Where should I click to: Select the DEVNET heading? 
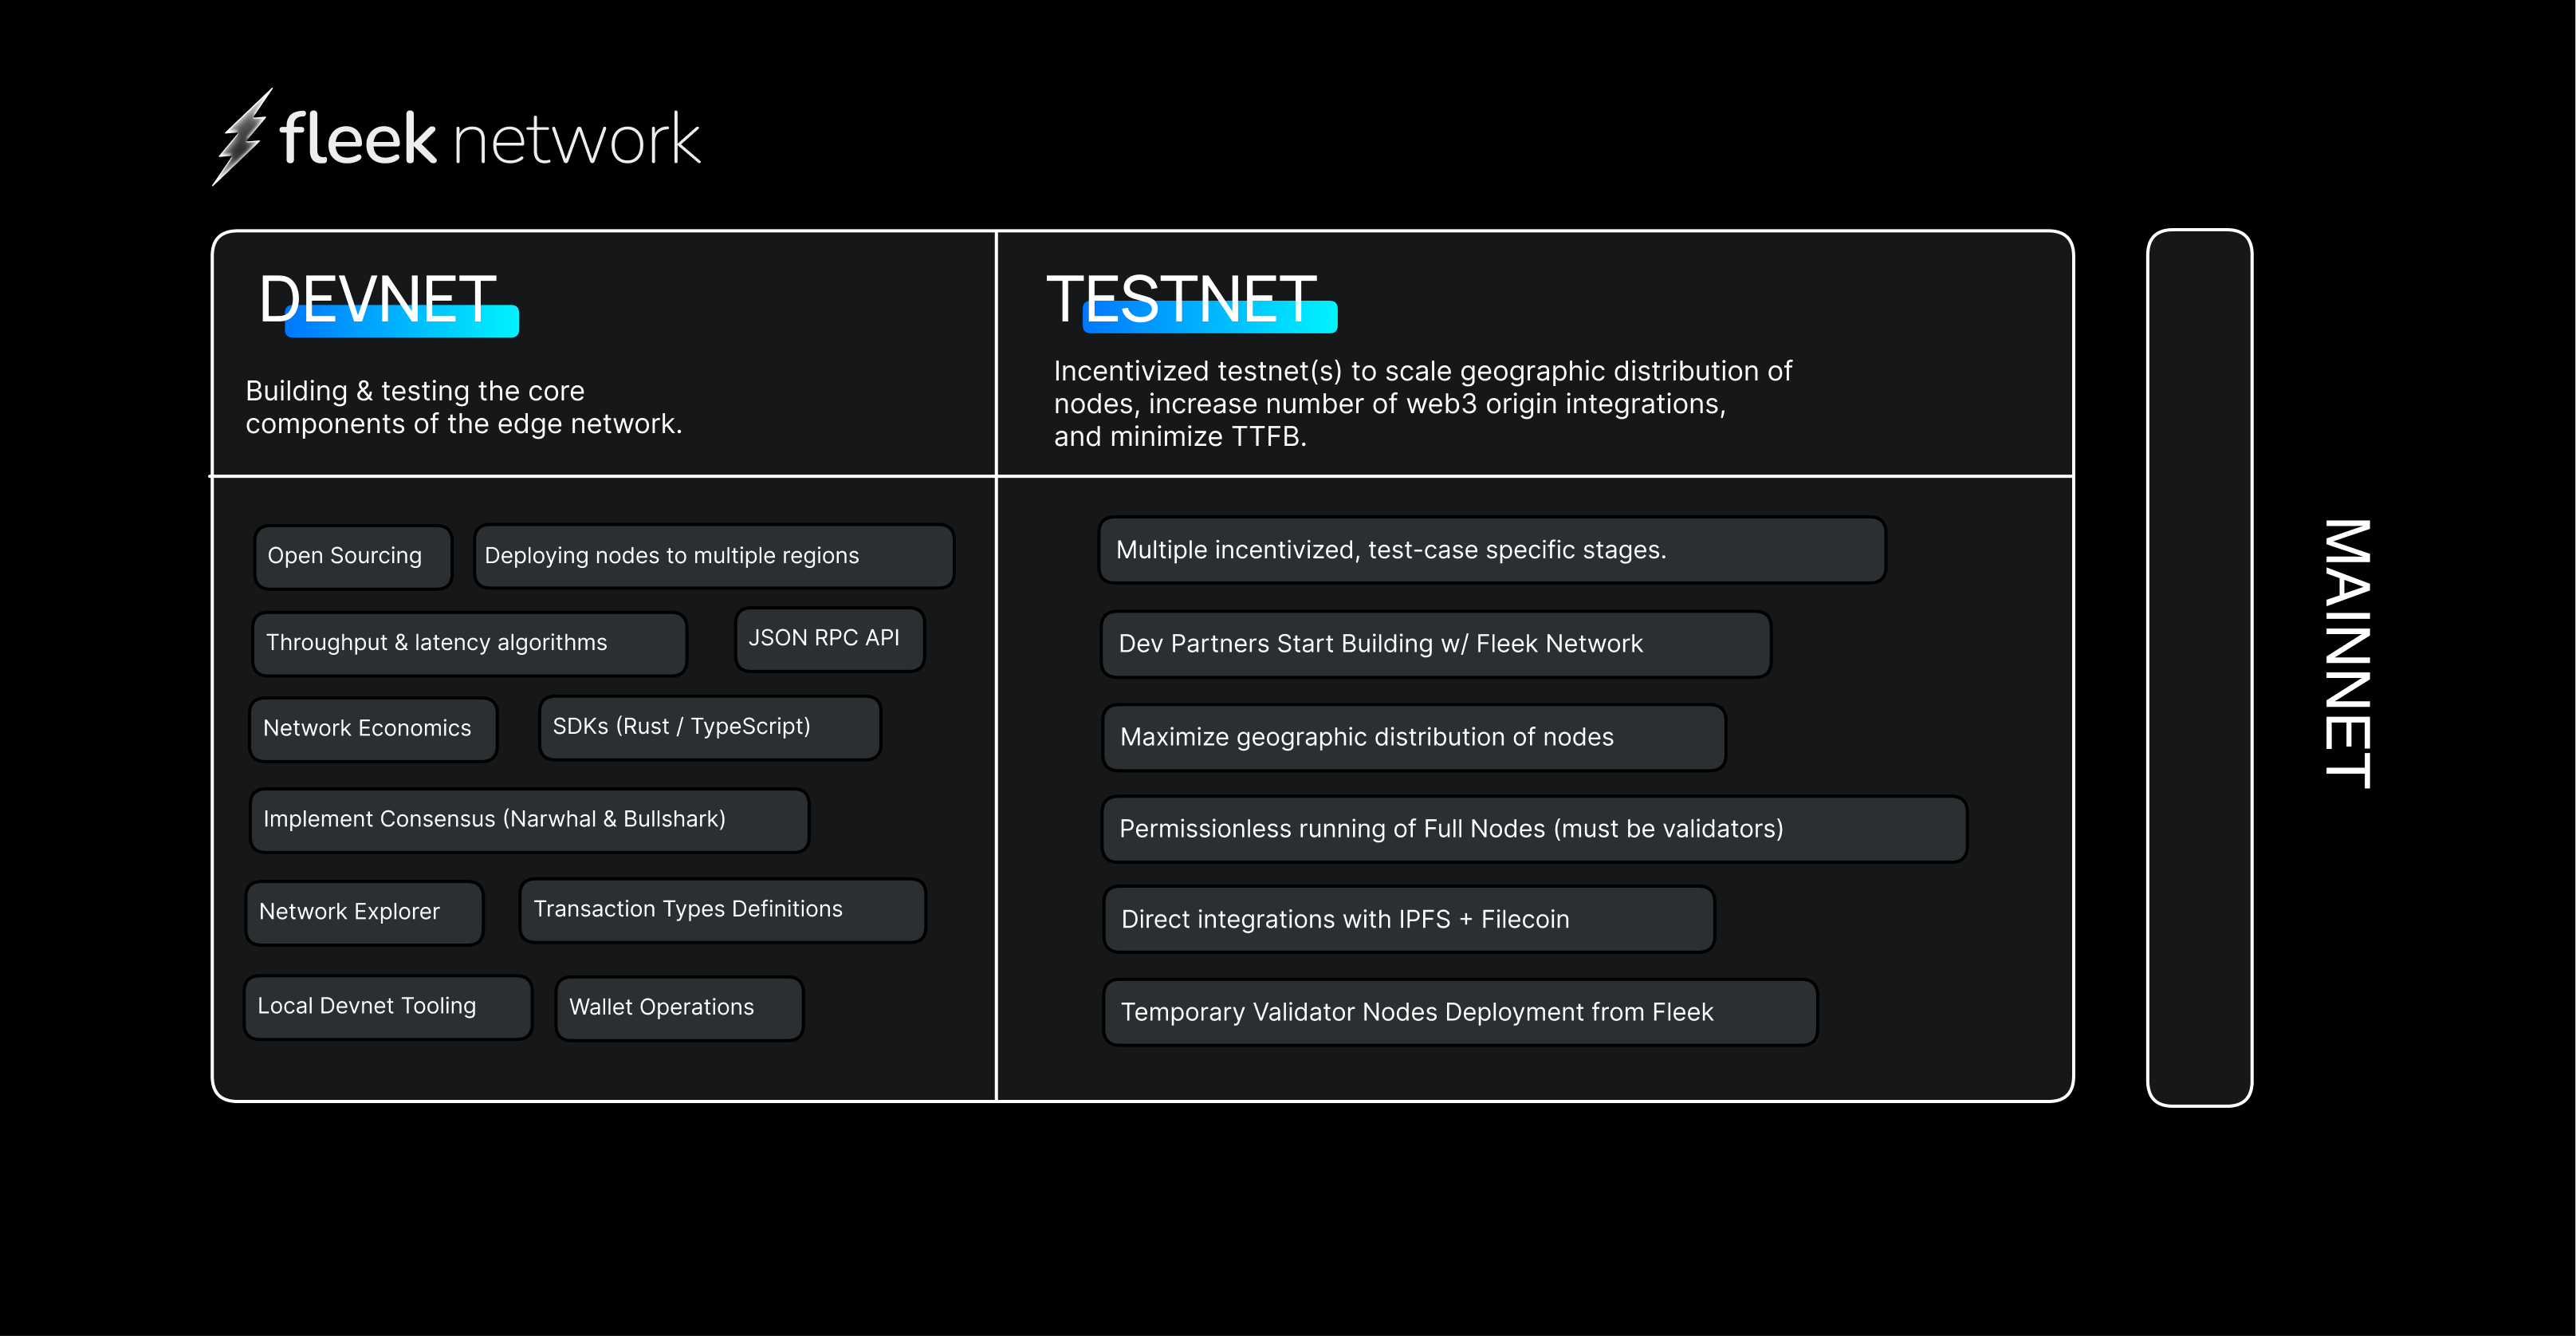pos(378,299)
